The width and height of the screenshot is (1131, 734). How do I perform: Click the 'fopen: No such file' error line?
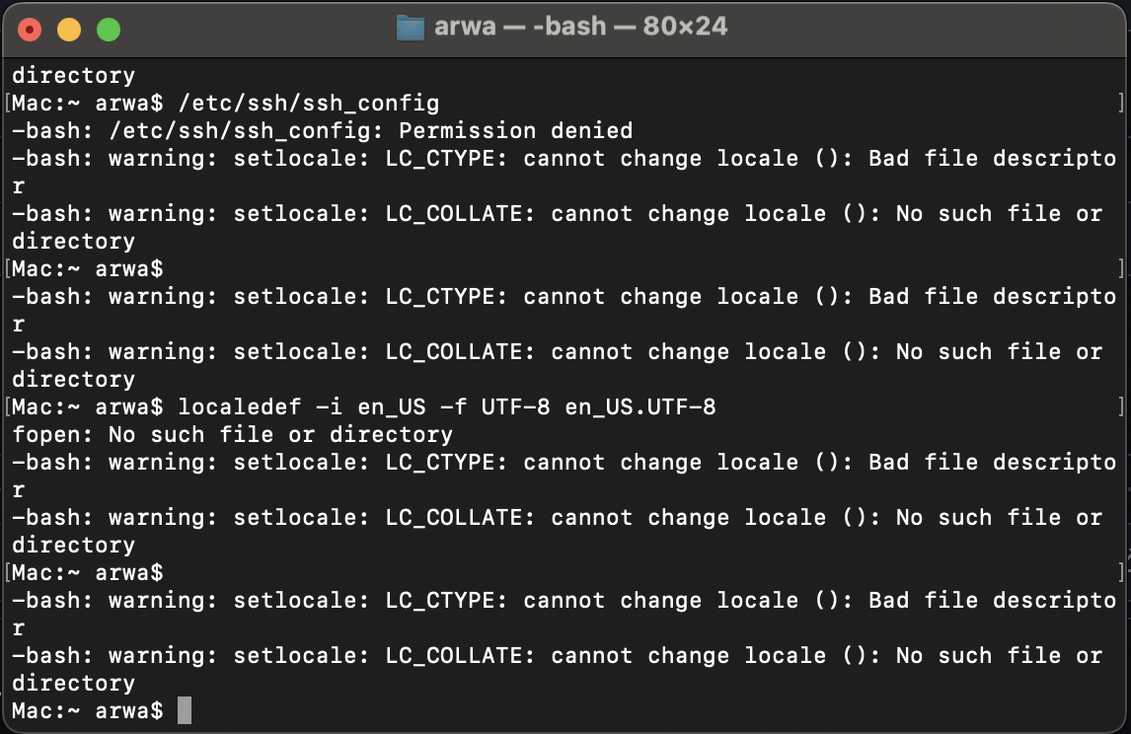(x=232, y=434)
